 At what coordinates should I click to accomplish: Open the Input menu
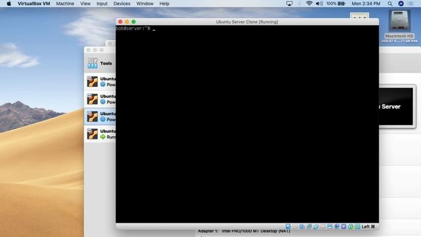102,3
